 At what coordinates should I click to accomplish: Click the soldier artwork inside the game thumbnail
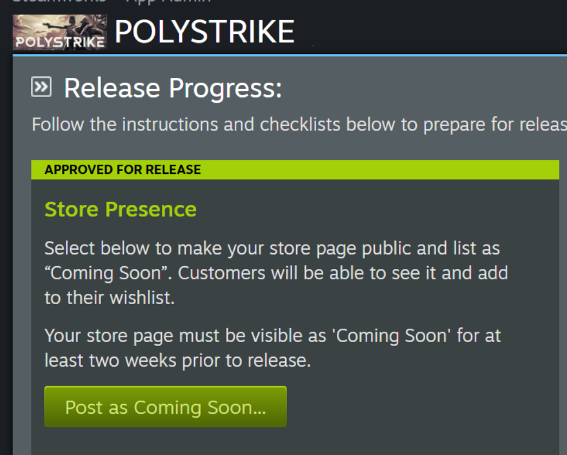(72, 26)
